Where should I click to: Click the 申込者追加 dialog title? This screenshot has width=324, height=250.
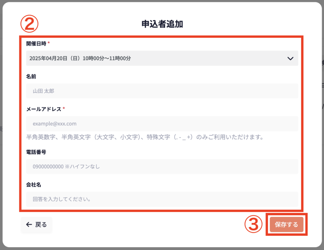(162, 24)
